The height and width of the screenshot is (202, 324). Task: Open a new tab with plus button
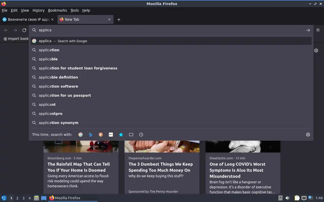(119, 19)
